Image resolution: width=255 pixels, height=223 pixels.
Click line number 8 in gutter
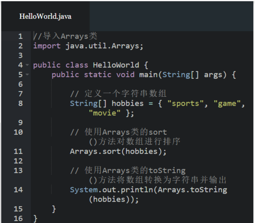point(20,103)
